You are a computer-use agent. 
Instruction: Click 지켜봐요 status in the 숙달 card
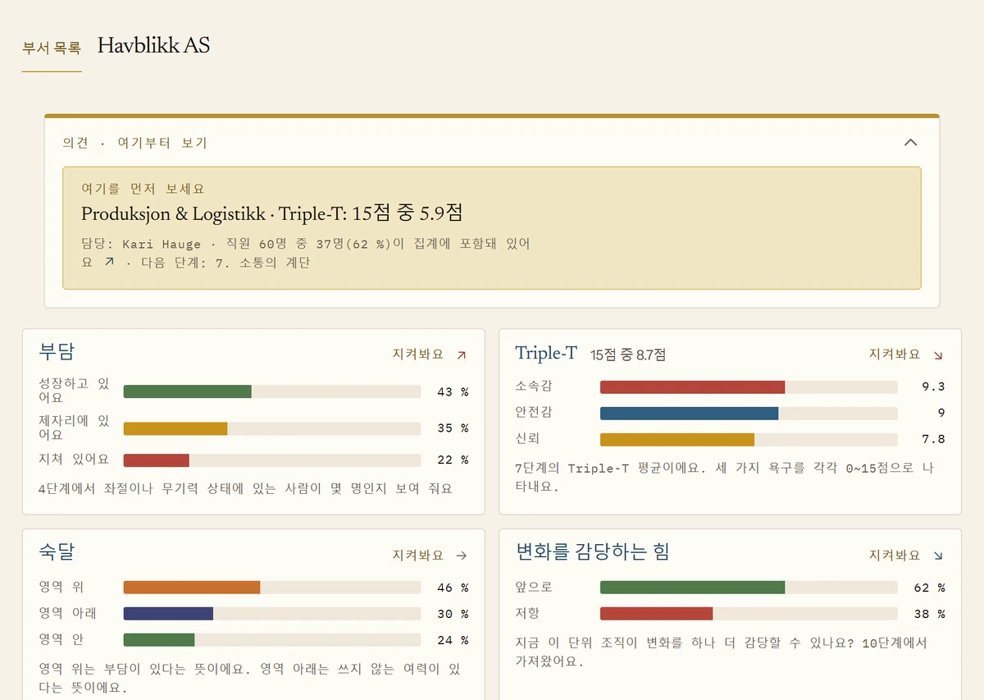click(418, 556)
